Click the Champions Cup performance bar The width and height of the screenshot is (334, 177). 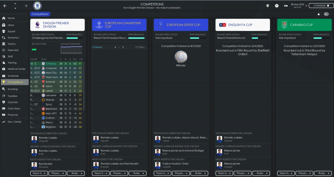[136, 38]
